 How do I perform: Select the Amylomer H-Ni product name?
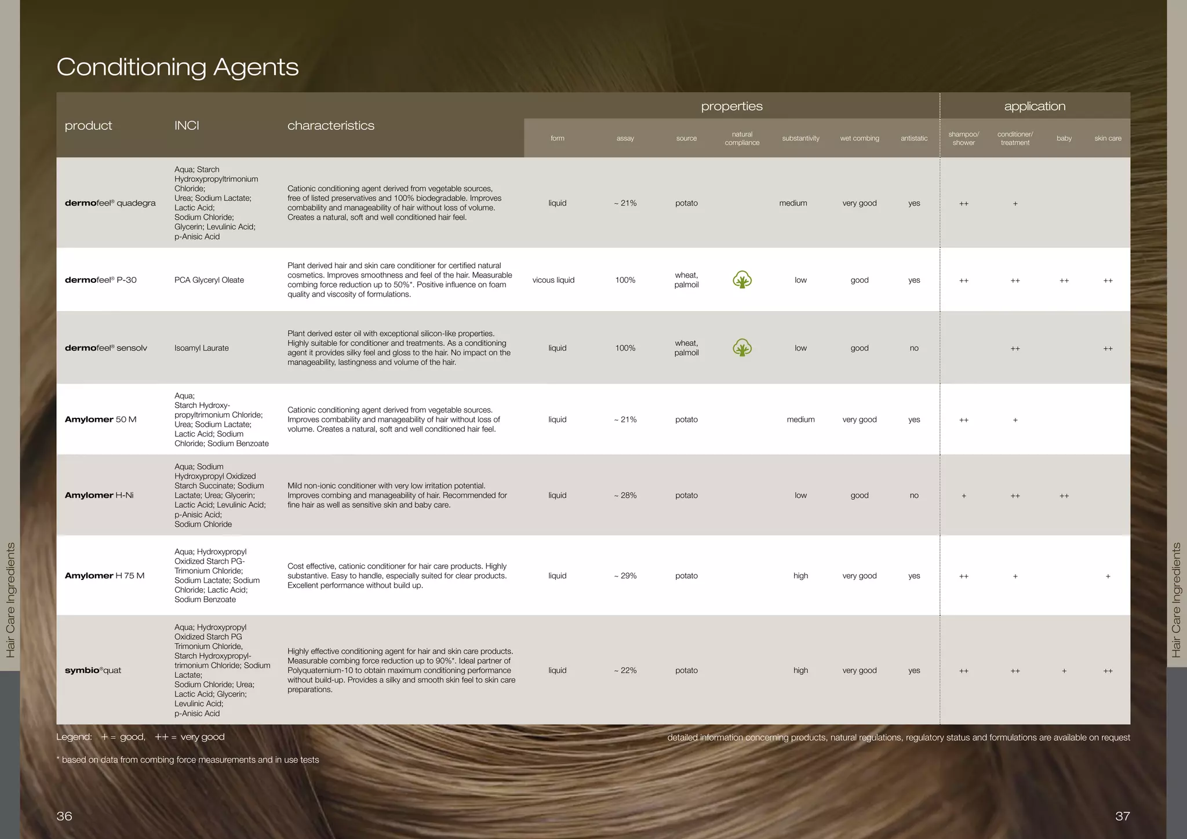pos(99,495)
